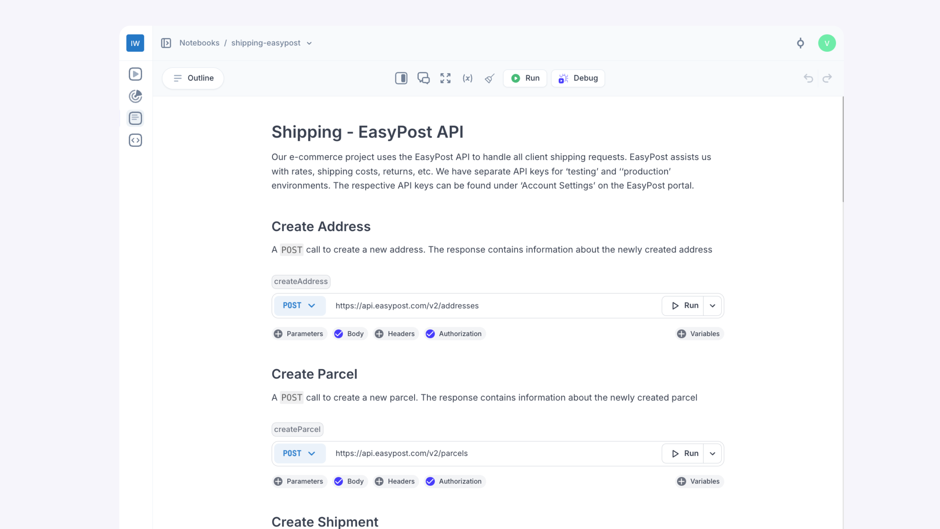
Task: Open Authorization tab of createAddress request
Action: pos(455,334)
